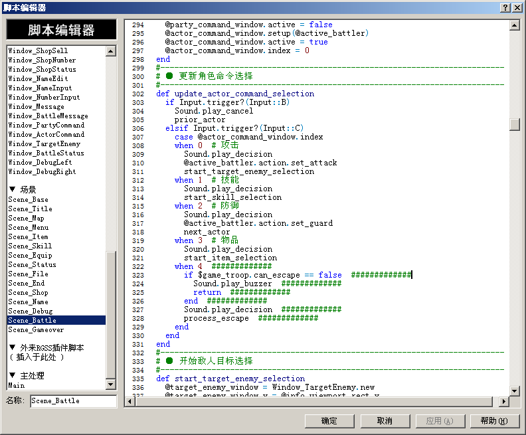Click line 321 start_item_selection code
This screenshot has width=526, height=435.
pyautogui.click(x=230, y=258)
